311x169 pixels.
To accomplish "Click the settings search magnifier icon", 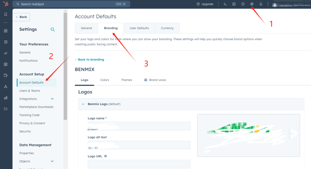I will click(x=53, y=29).
